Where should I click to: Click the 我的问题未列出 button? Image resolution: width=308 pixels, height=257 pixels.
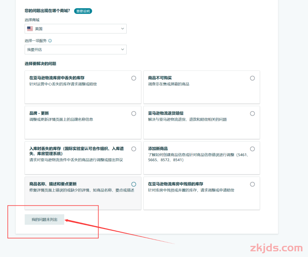tap(44, 219)
